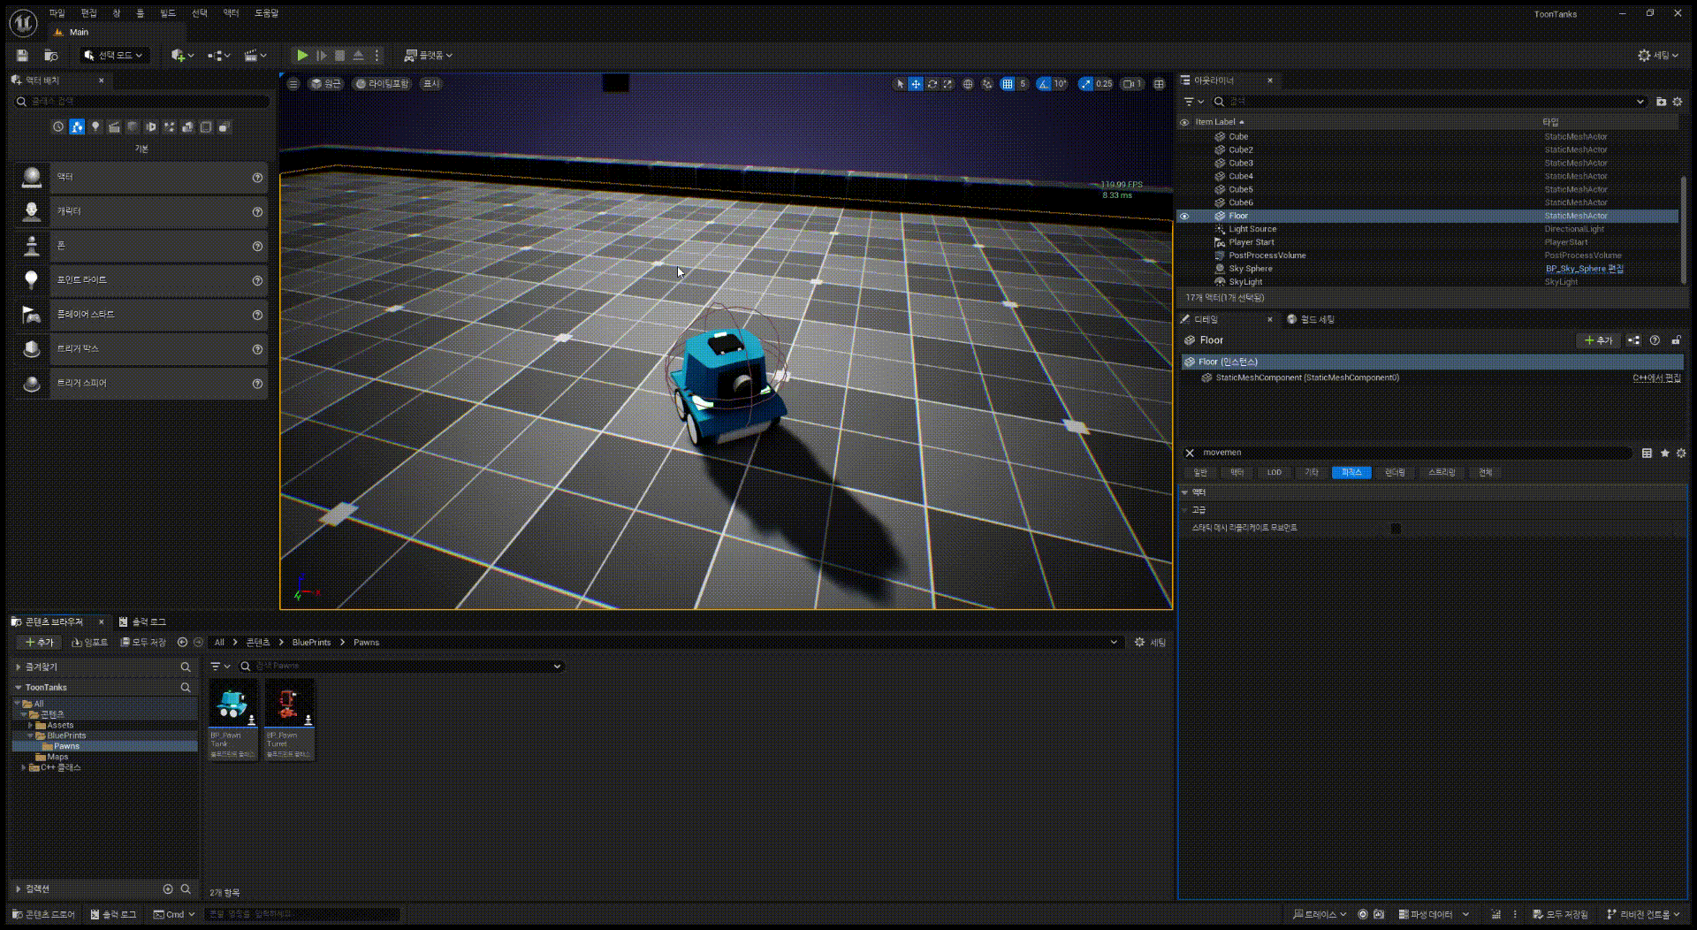Open the Build menu

168,13
